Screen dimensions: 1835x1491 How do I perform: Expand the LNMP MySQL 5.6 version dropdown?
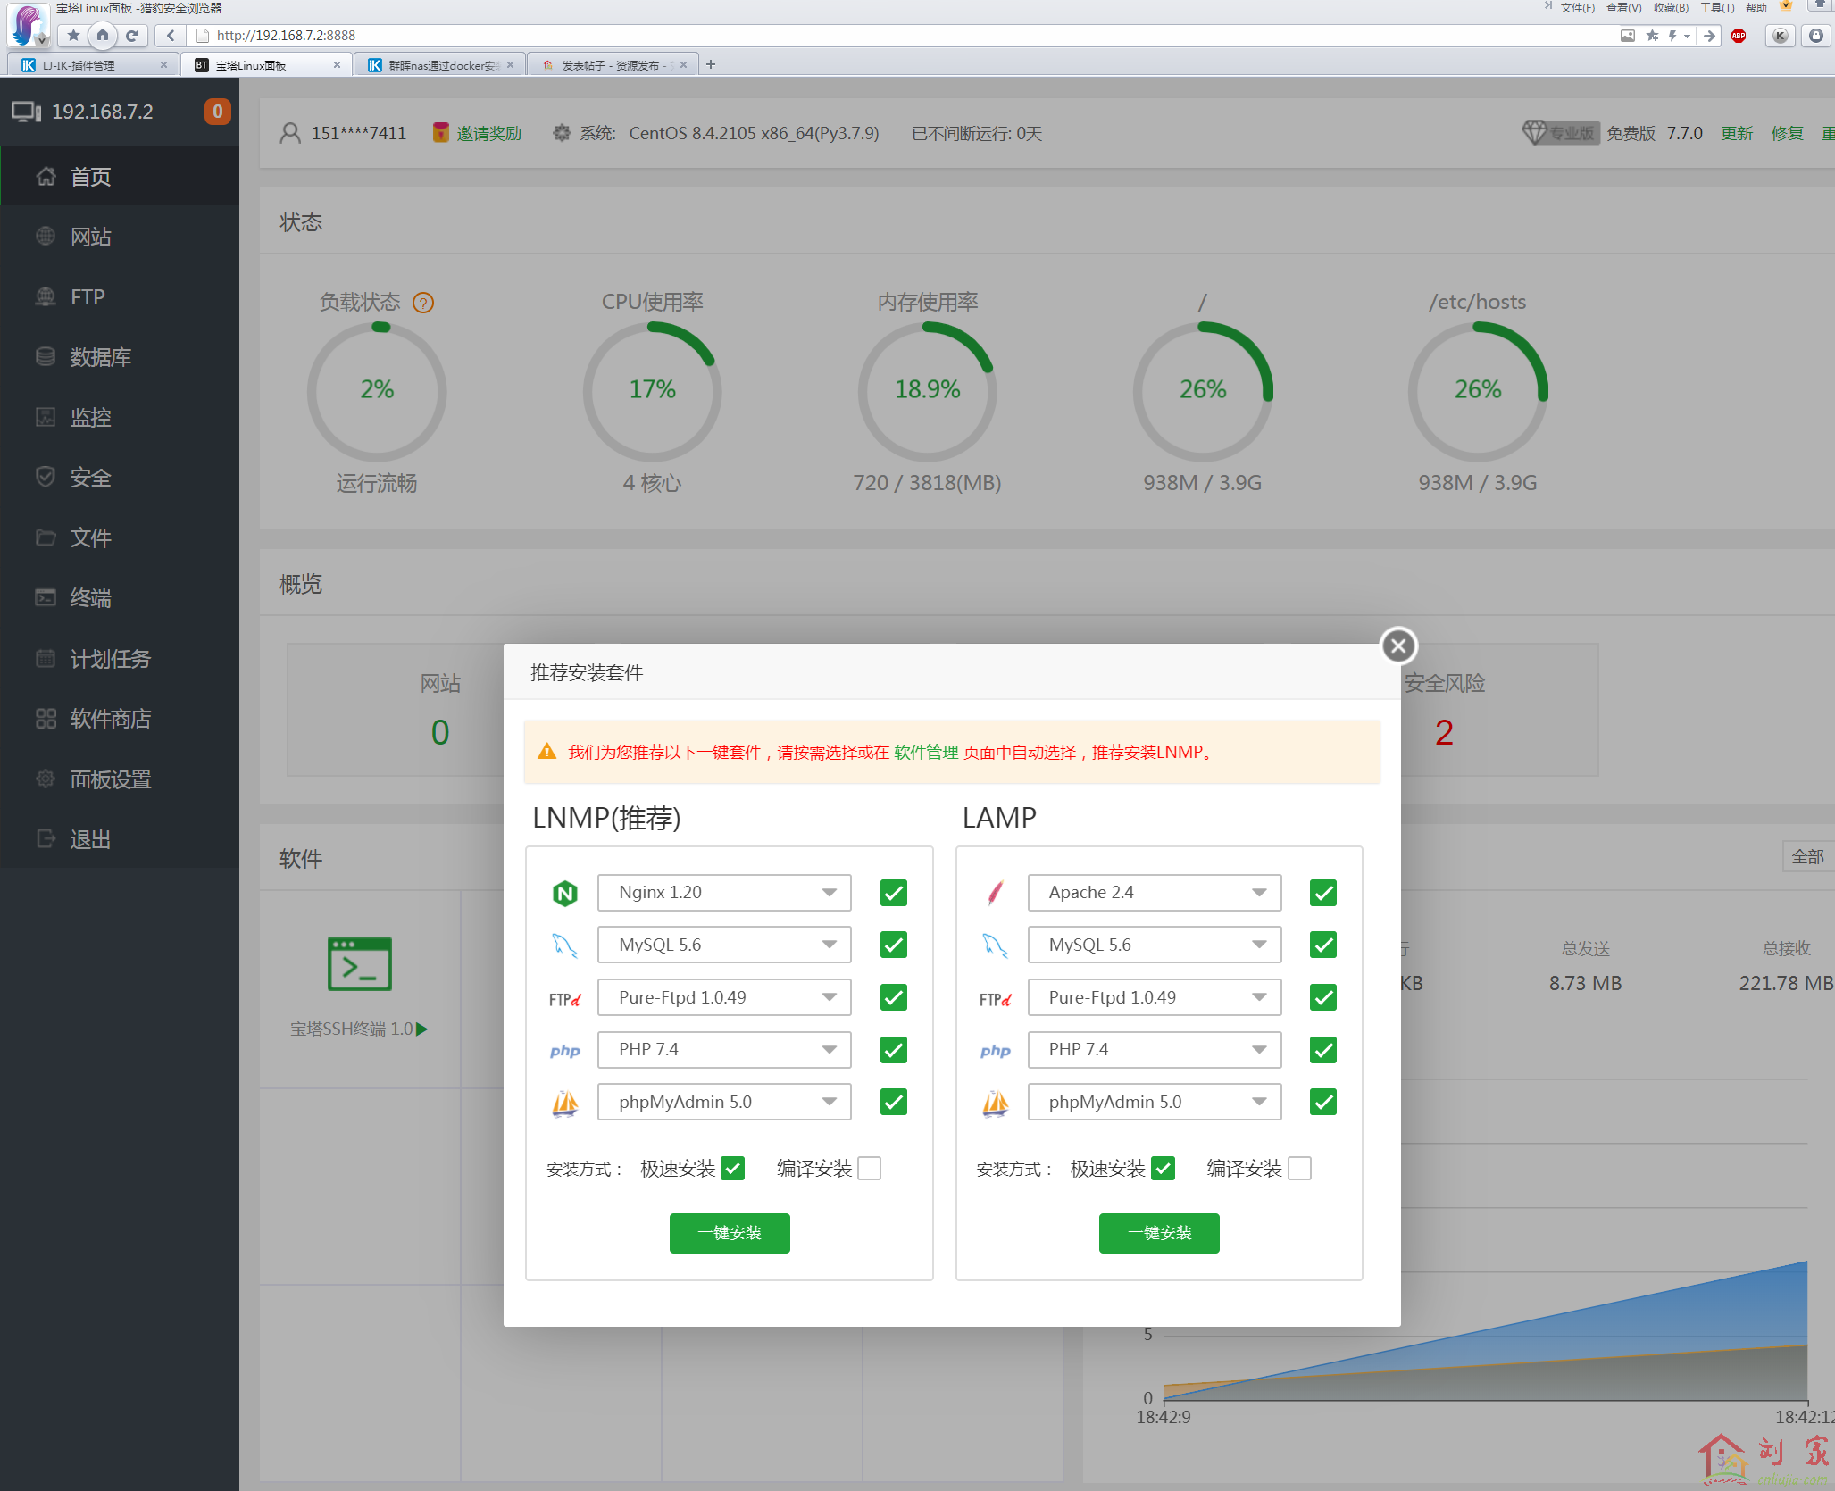tap(723, 945)
